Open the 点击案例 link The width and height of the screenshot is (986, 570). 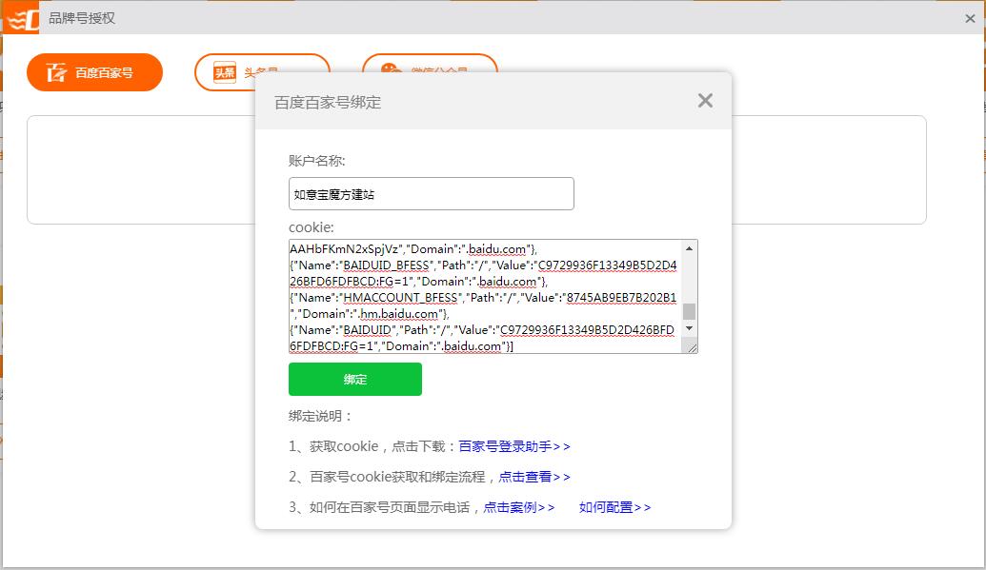point(519,507)
